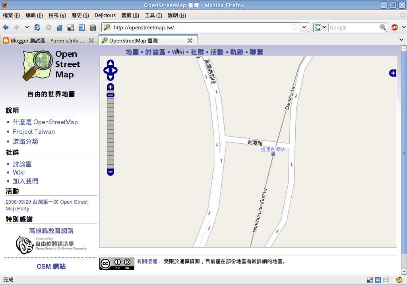Open the sidebar 討論區 link
Image resolution: width=407 pixels, height=285 pixels.
coord(22,164)
